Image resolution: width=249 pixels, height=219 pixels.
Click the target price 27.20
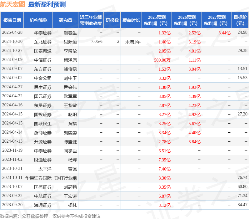tap(242, 114)
